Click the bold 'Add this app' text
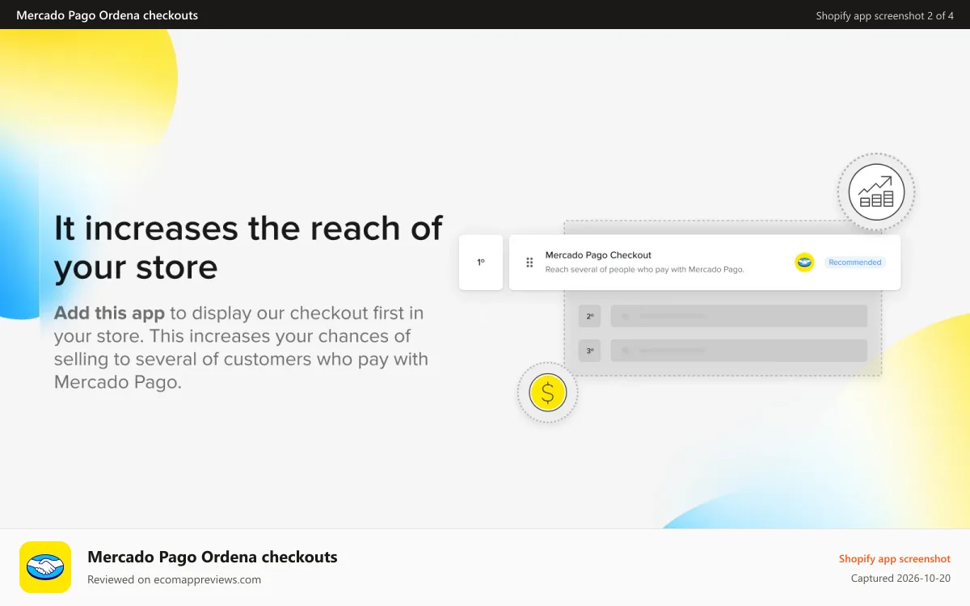Screen dimensions: 970x606 (109, 313)
